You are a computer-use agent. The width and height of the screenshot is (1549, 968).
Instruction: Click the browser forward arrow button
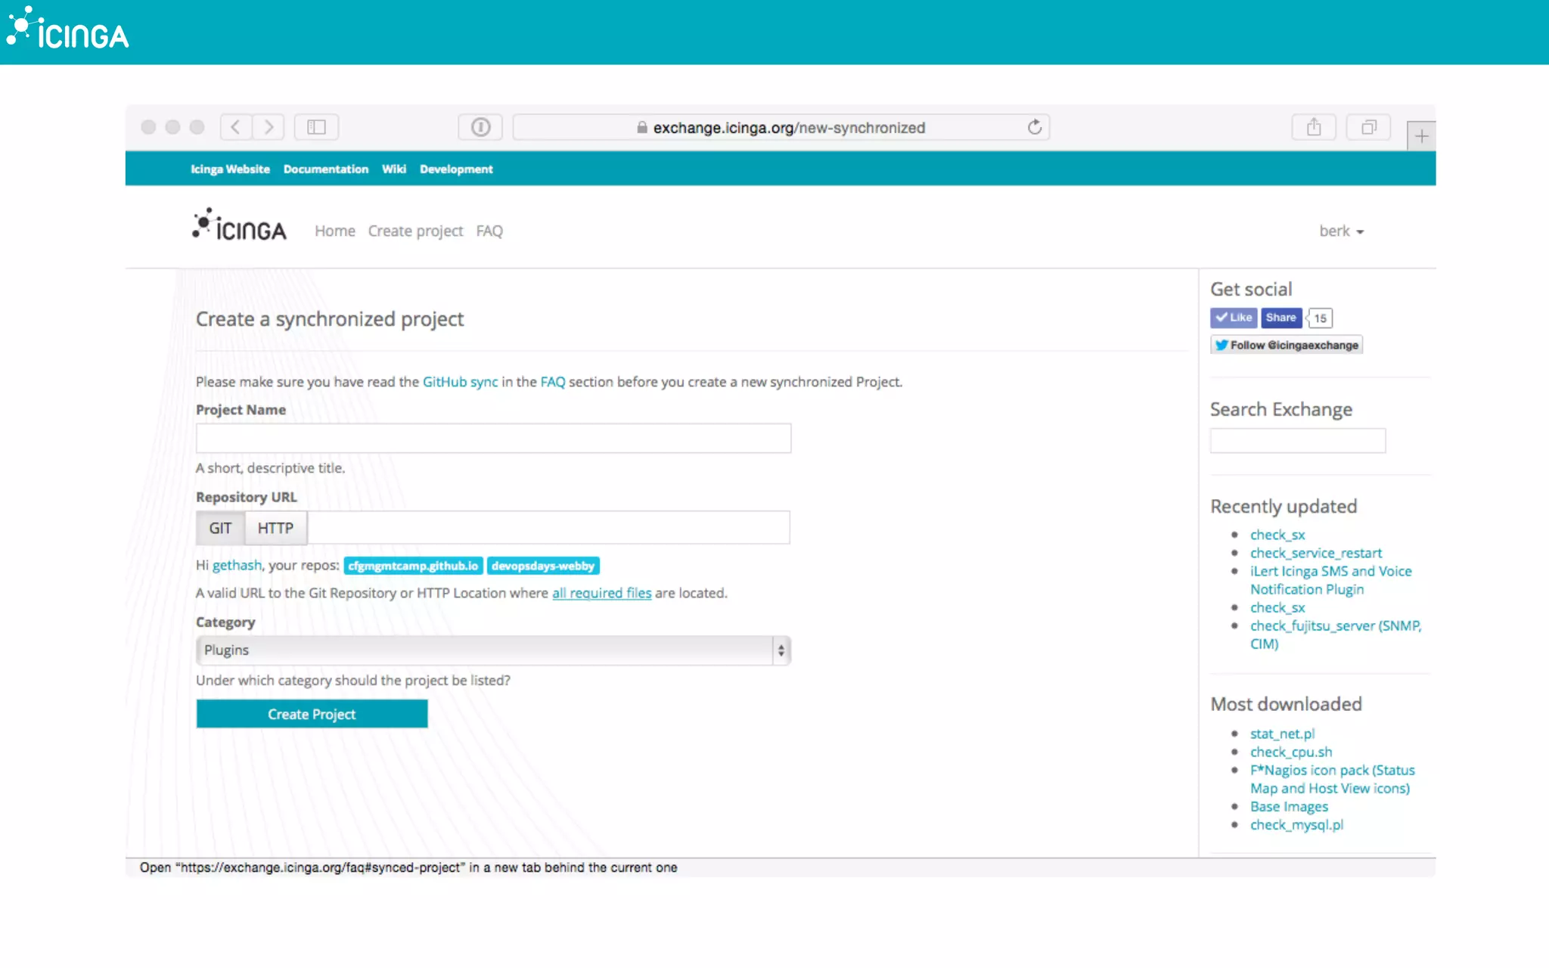click(x=269, y=127)
